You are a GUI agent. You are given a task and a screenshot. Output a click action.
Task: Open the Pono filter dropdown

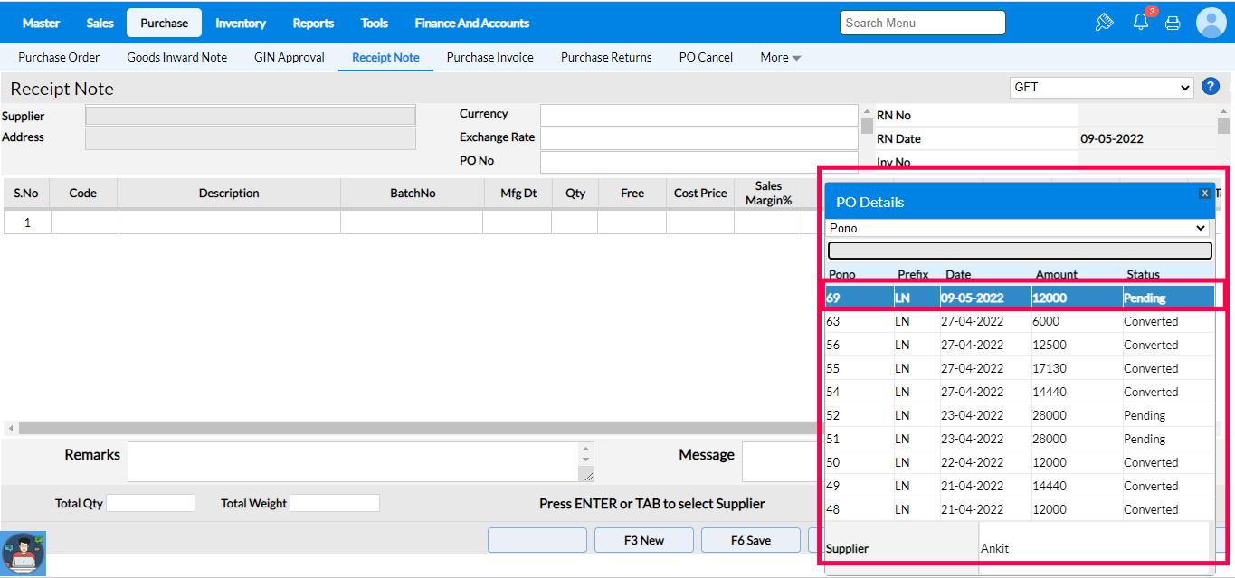[1019, 228]
